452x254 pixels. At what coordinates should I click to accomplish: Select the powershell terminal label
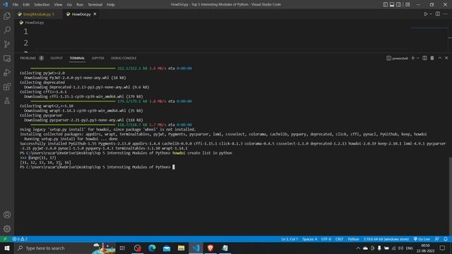(x=397, y=58)
